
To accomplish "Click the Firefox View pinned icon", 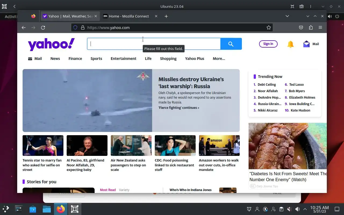I will [33, 16].
